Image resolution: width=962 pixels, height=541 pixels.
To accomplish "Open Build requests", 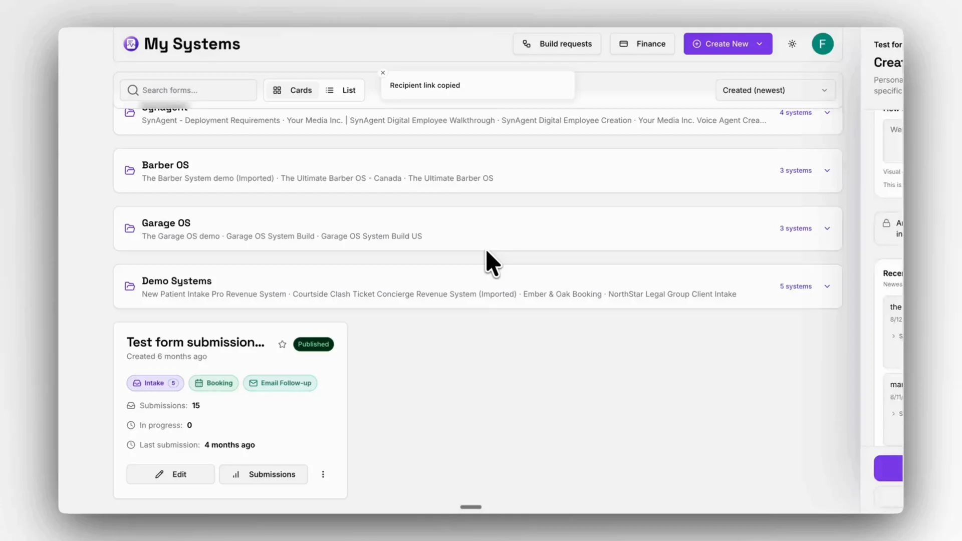I will click(x=557, y=44).
